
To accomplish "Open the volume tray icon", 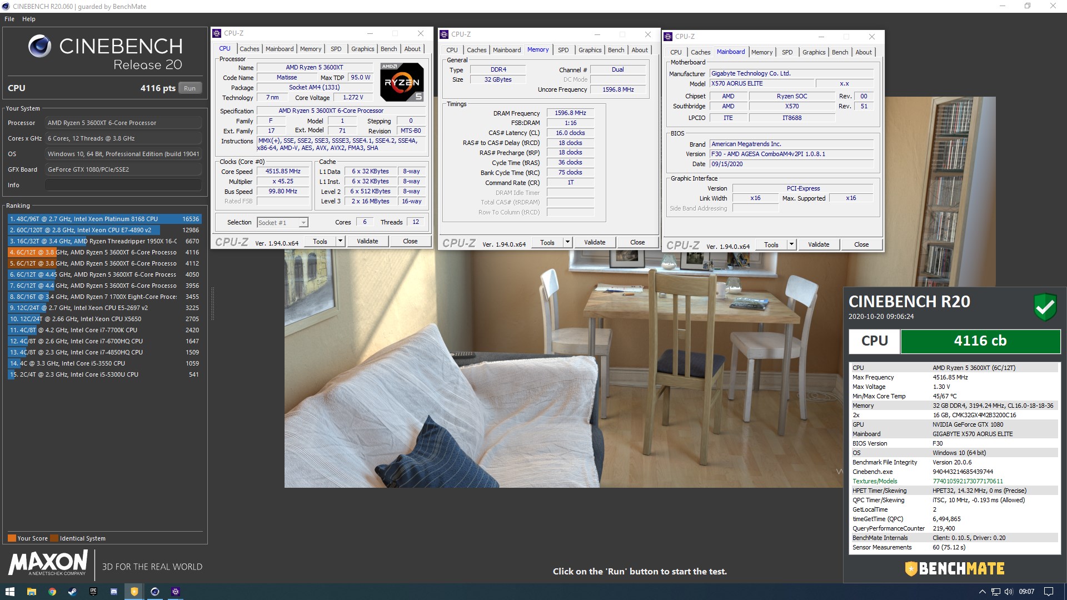I will click(1009, 592).
